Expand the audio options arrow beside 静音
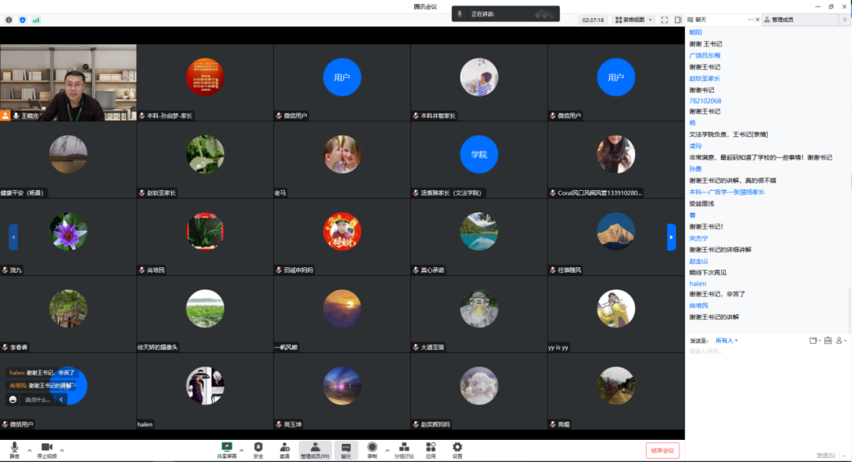This screenshot has height=462, width=852. coord(29,450)
